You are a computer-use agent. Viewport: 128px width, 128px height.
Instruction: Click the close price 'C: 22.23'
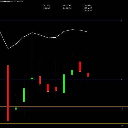pyautogui.click(x=46, y=8)
